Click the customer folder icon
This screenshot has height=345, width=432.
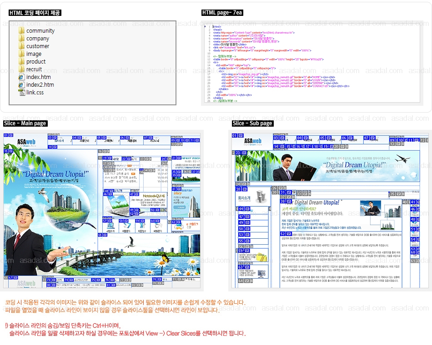pyautogui.click(x=21, y=46)
